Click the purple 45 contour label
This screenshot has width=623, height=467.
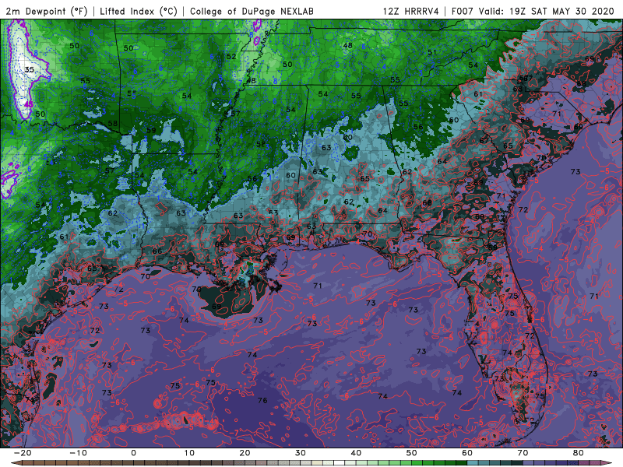(x=29, y=104)
